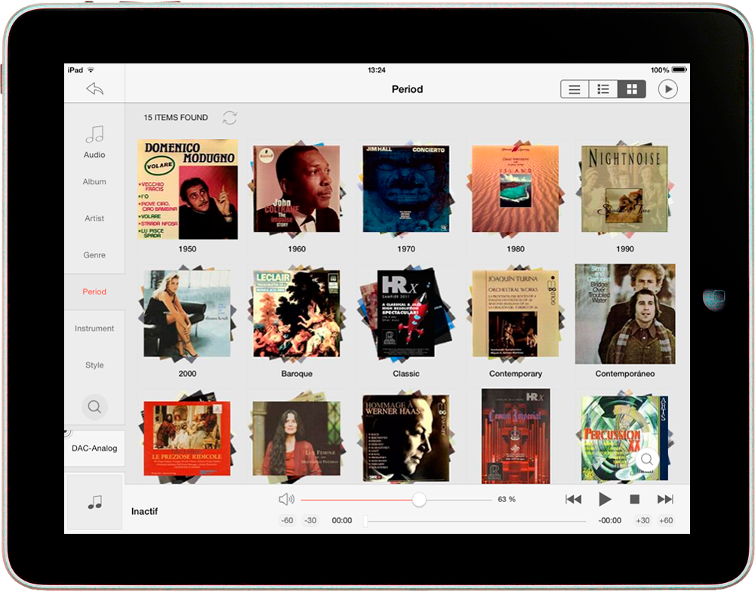This screenshot has width=755, height=598.
Task: Open the now-playing music note thumbnail
Action: pos(94,502)
